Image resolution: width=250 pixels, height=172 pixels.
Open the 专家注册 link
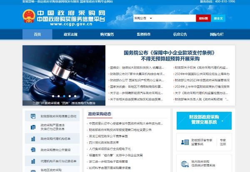coord(223,142)
